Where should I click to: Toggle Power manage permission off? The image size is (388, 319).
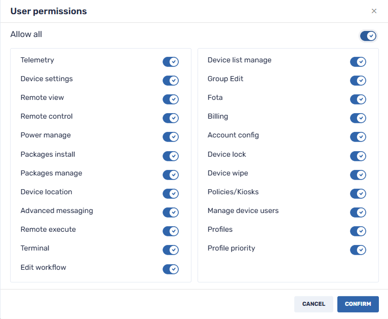point(171,137)
